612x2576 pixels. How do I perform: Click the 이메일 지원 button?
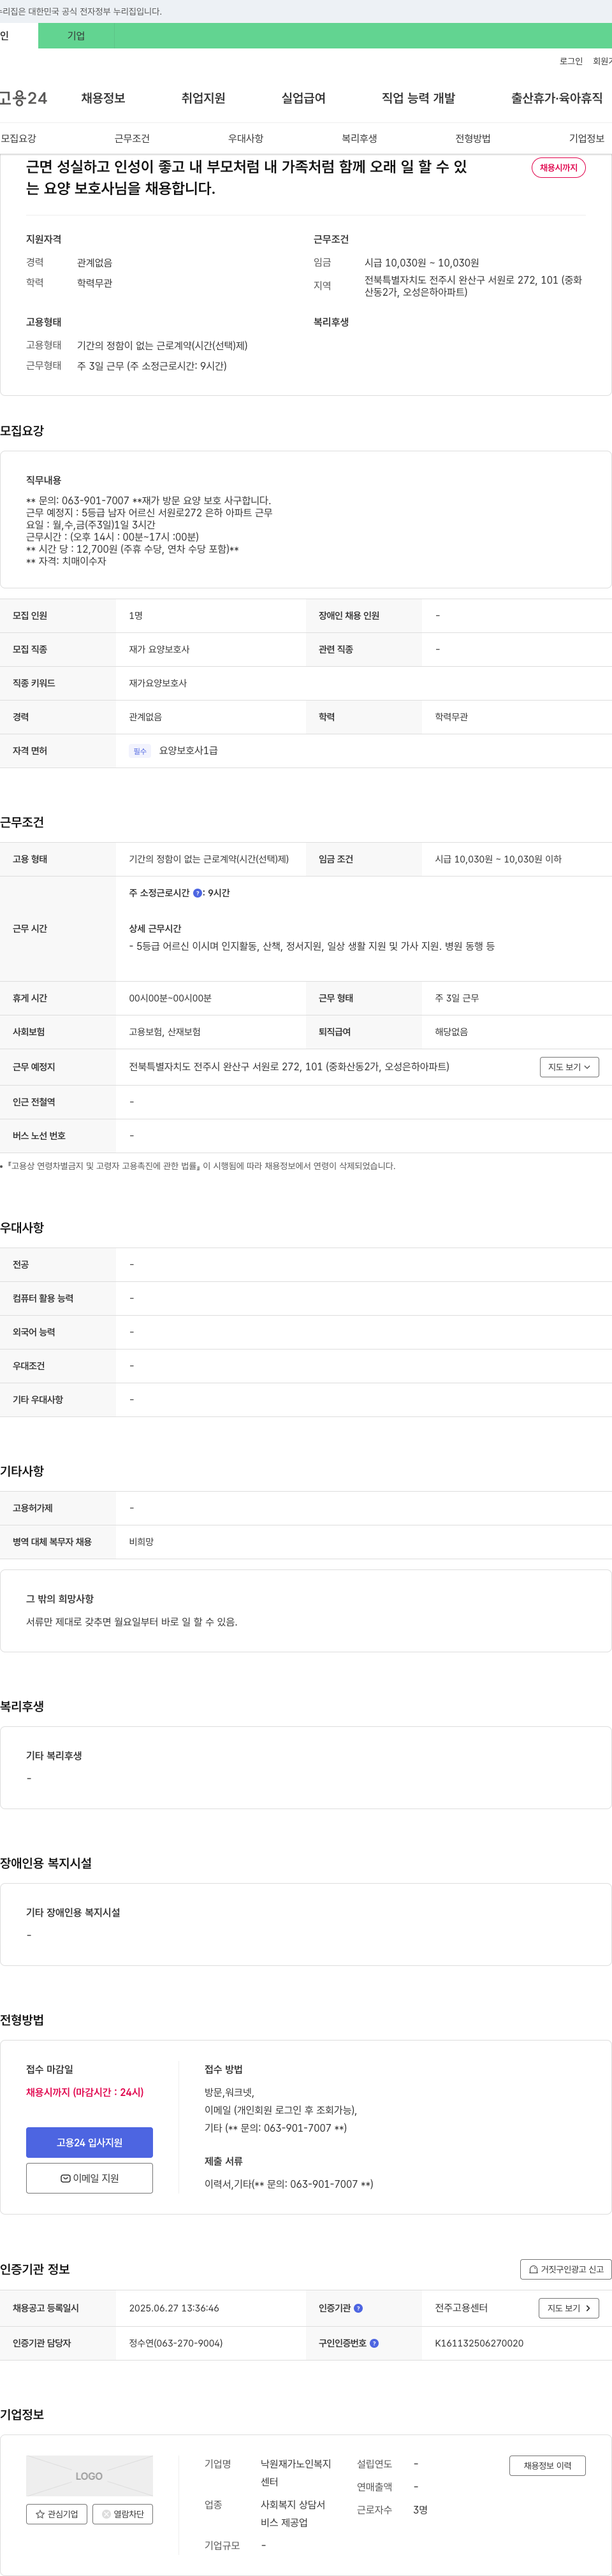[89, 2178]
